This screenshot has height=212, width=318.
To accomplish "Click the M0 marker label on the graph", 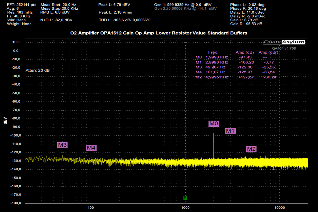I will 214,124.
